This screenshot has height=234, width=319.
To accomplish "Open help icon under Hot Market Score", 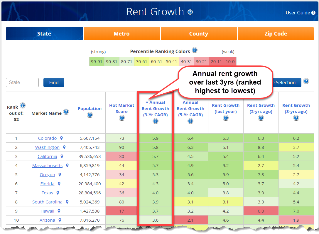I will 122,118.
